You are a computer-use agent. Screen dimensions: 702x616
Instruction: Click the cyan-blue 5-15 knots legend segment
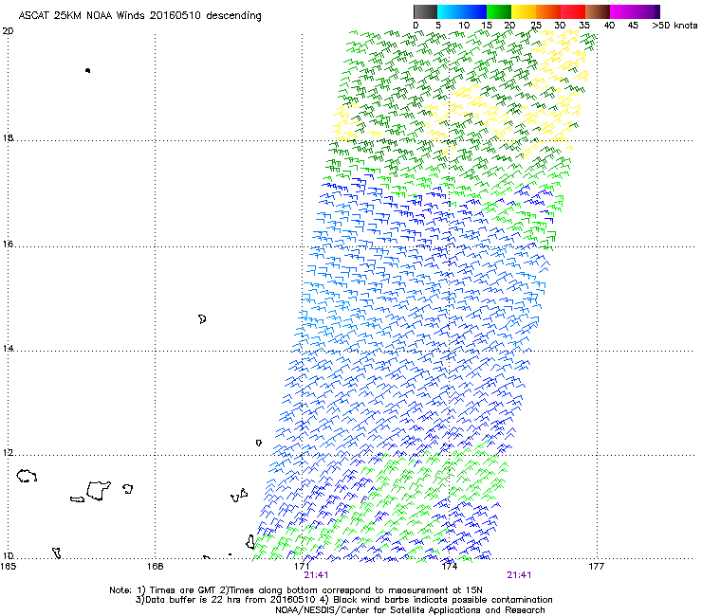[462, 11]
